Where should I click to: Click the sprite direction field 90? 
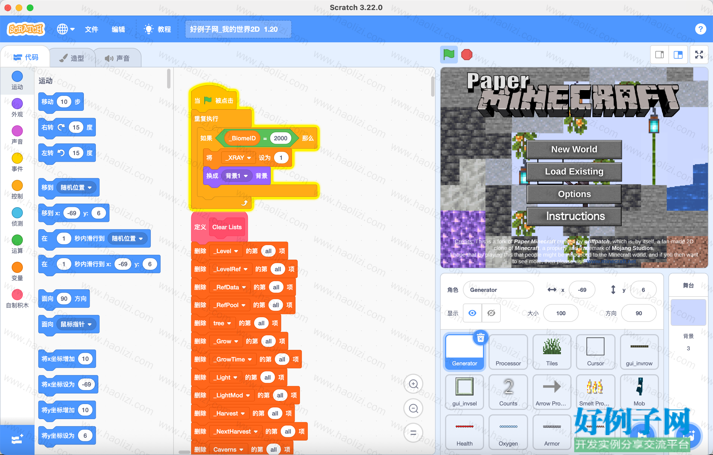pyautogui.click(x=639, y=313)
